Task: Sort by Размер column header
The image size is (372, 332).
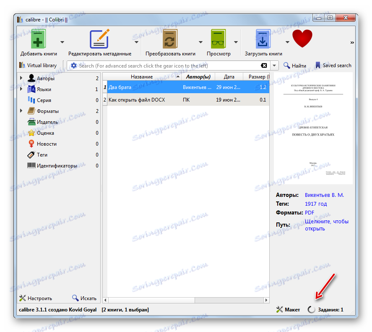Action: 257,77
